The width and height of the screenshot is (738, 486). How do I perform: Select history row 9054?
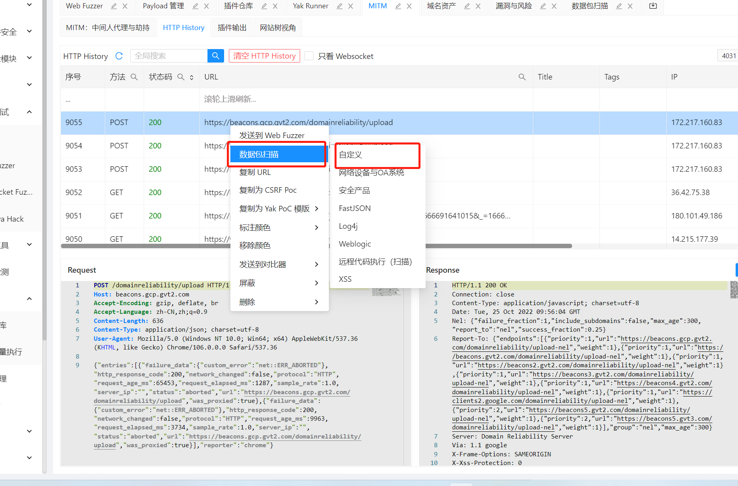(x=399, y=146)
